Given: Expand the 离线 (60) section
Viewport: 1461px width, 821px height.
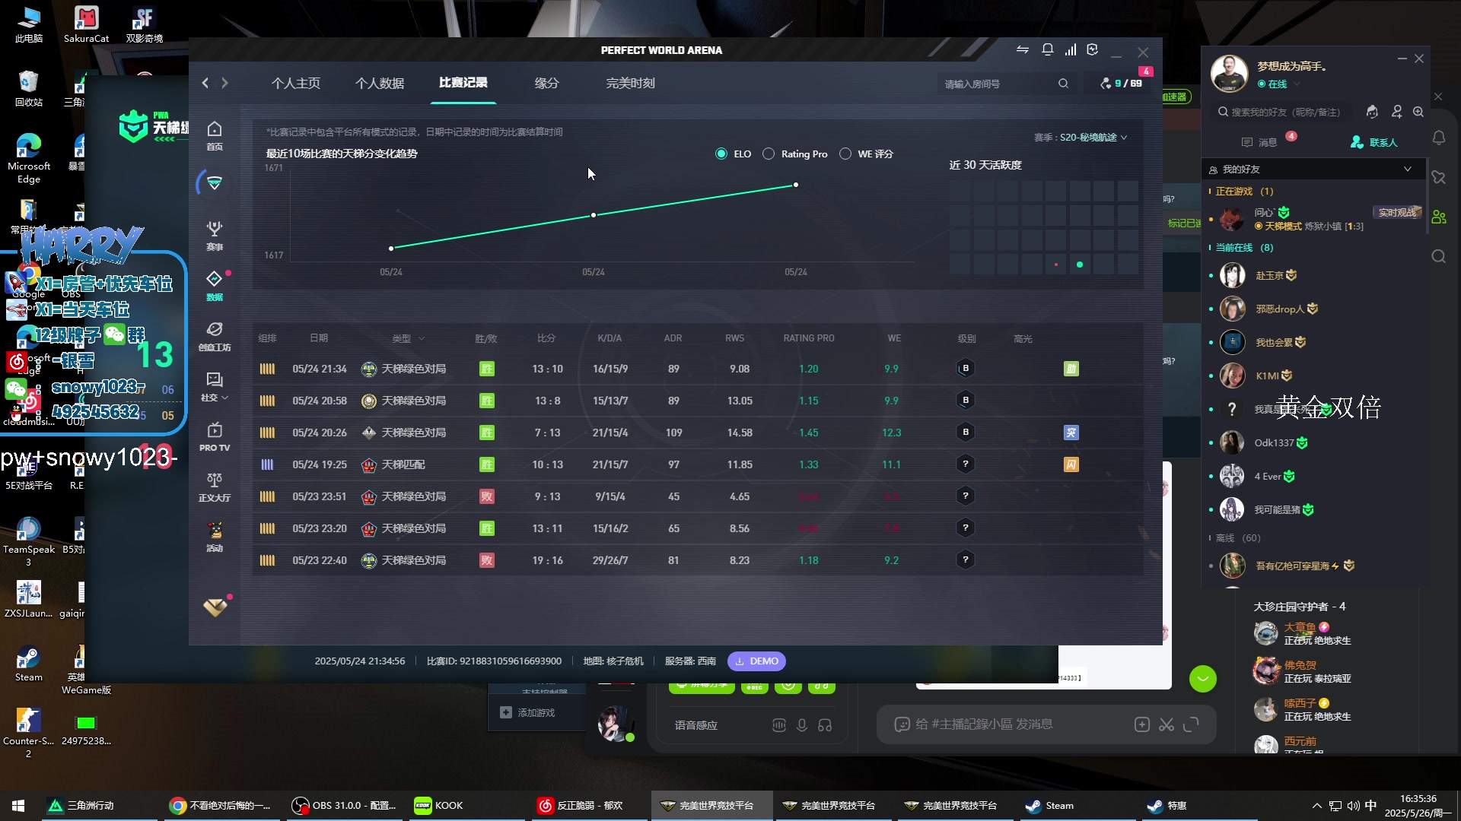Looking at the screenshot, I should point(1234,538).
